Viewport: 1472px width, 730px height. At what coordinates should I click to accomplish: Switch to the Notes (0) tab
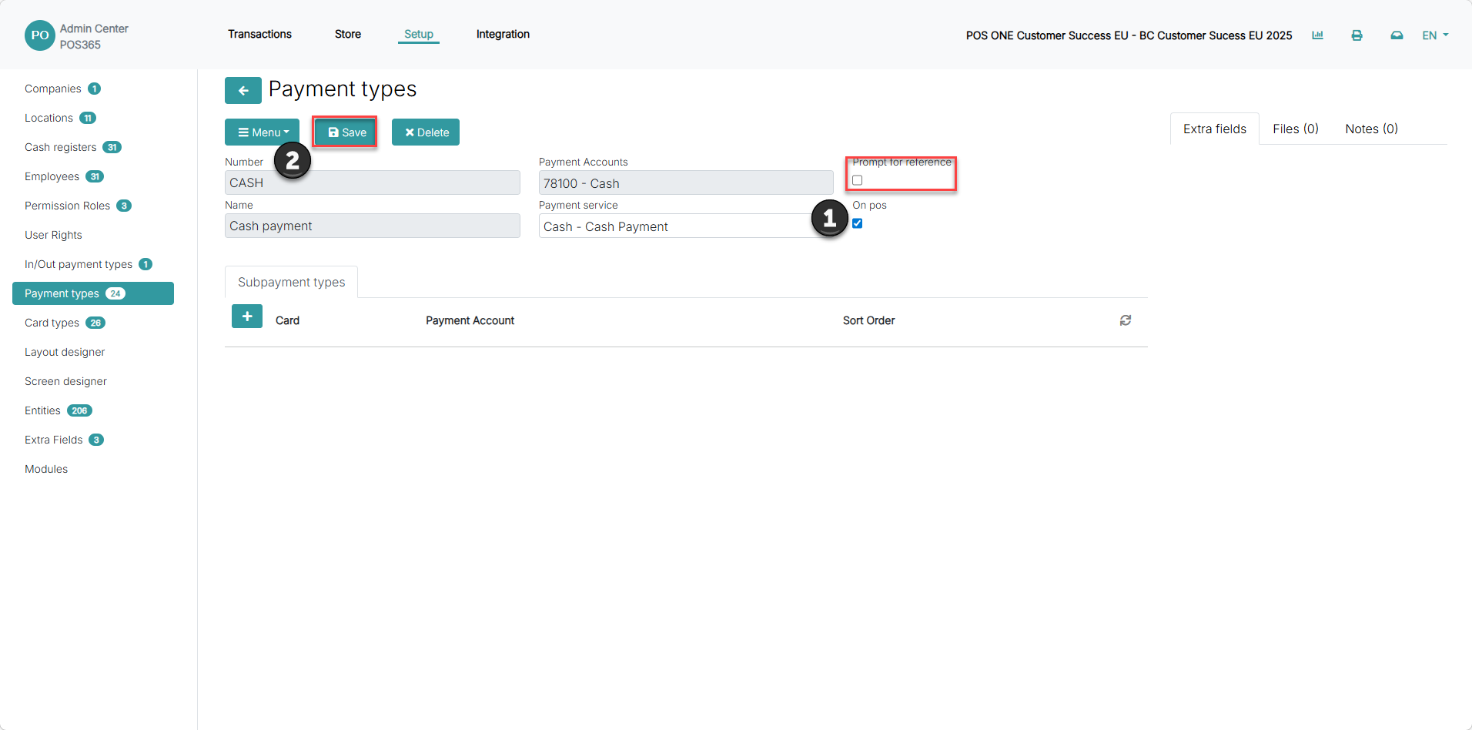click(x=1371, y=129)
